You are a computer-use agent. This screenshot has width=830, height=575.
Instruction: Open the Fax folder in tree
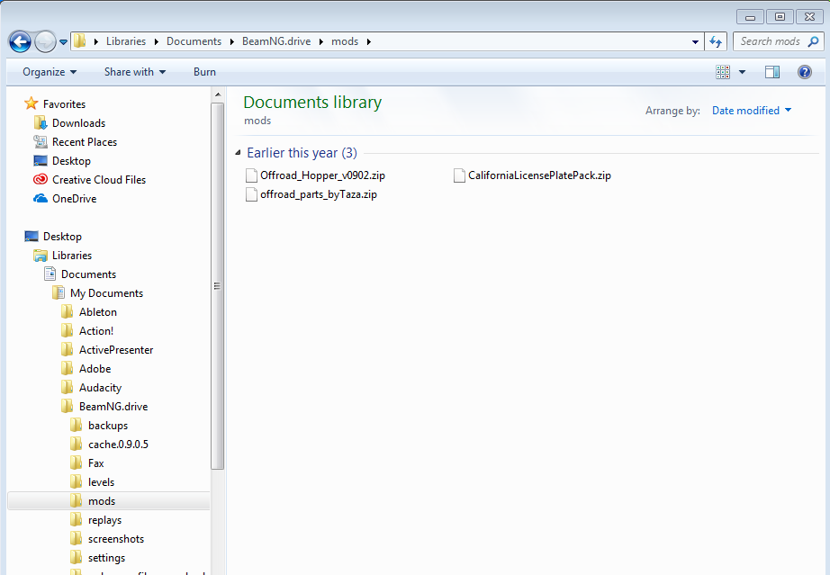95,463
